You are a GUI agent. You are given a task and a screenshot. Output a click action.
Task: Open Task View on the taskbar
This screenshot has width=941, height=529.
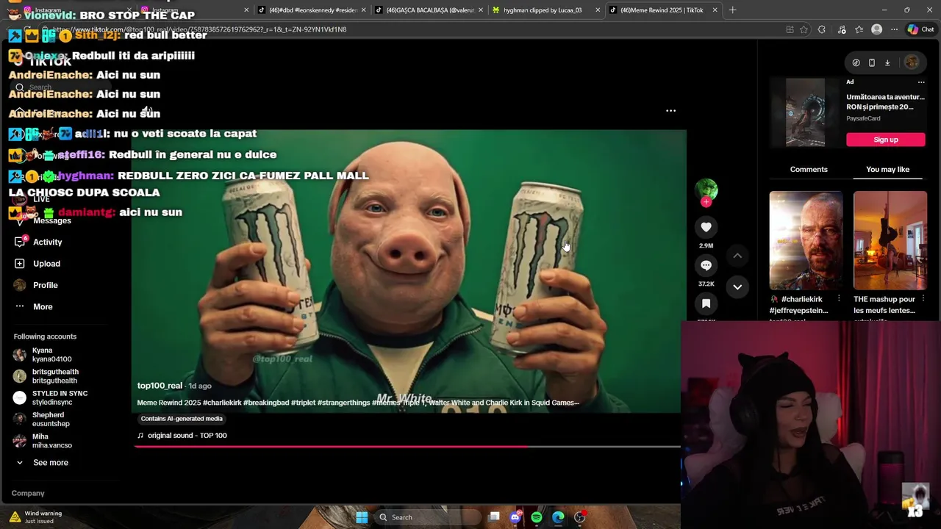click(494, 517)
